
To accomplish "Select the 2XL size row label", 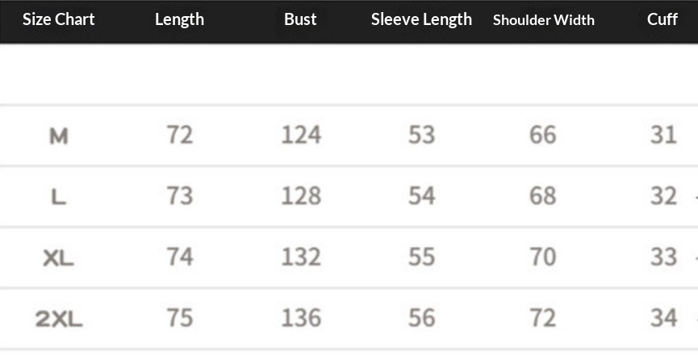I will point(59,319).
